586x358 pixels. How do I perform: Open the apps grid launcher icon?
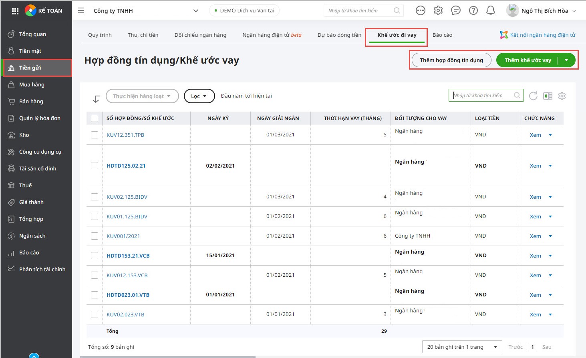tap(15, 11)
